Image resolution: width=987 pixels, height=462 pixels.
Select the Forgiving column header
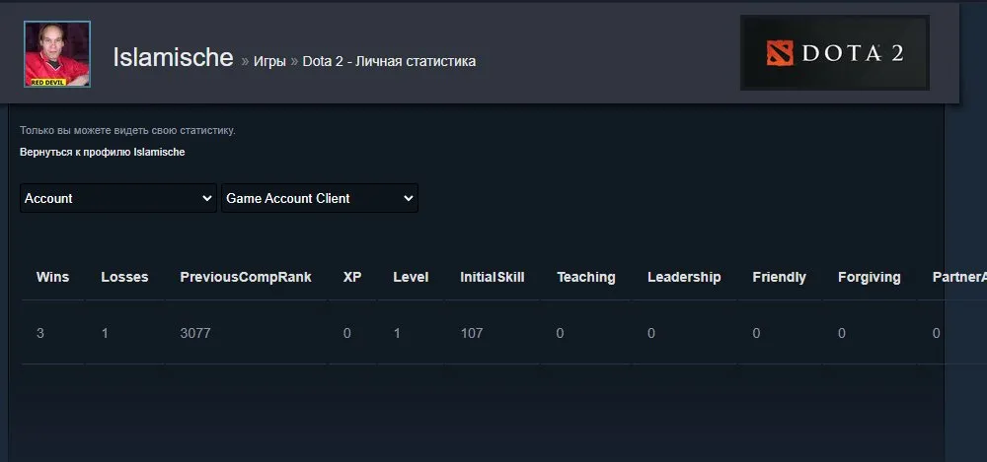(870, 277)
